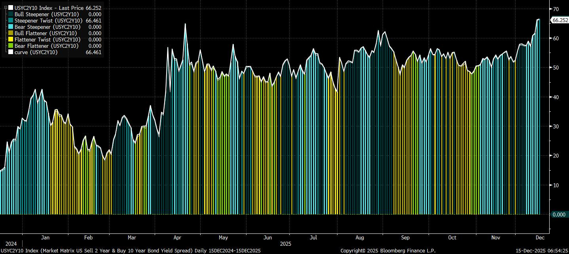This screenshot has height=254, width=569.
Task: Click the white swatch beside curve (USYC2Y10)
Action: click(10, 52)
